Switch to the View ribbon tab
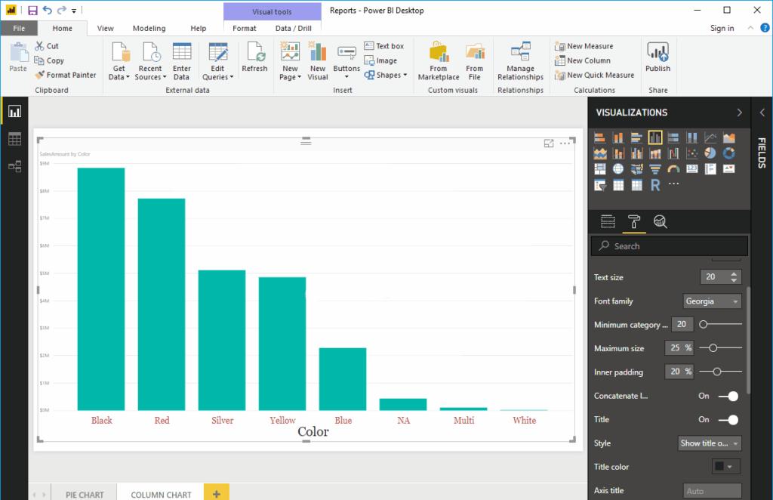 (x=106, y=29)
